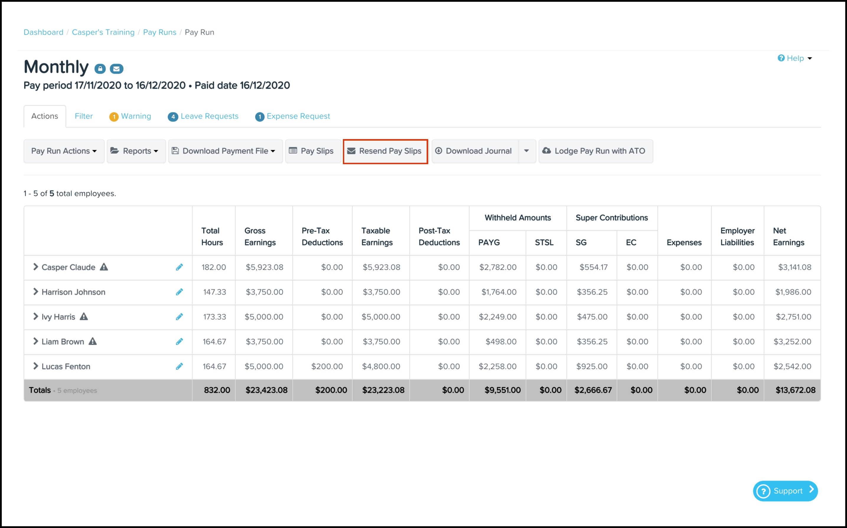847x528 pixels.
Task: Edit Casper Claude's pay with pencil icon
Action: pyautogui.click(x=179, y=267)
